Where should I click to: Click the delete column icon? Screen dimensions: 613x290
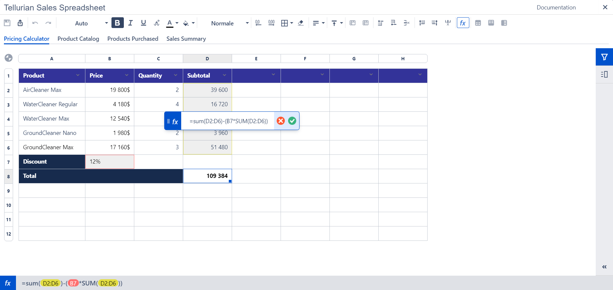click(x=448, y=23)
